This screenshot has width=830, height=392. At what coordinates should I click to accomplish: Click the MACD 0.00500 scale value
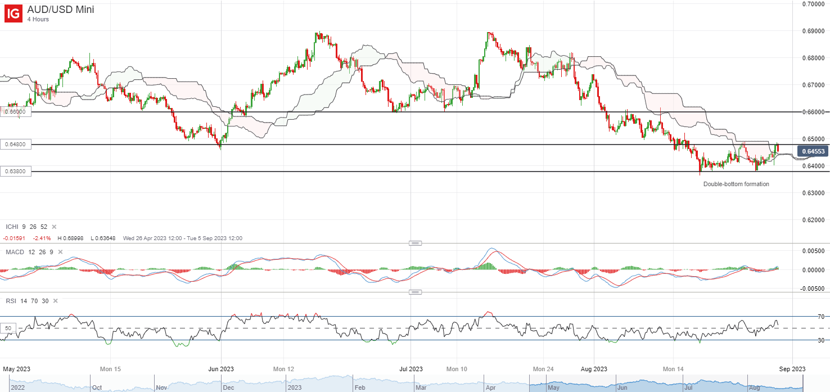[813, 251]
